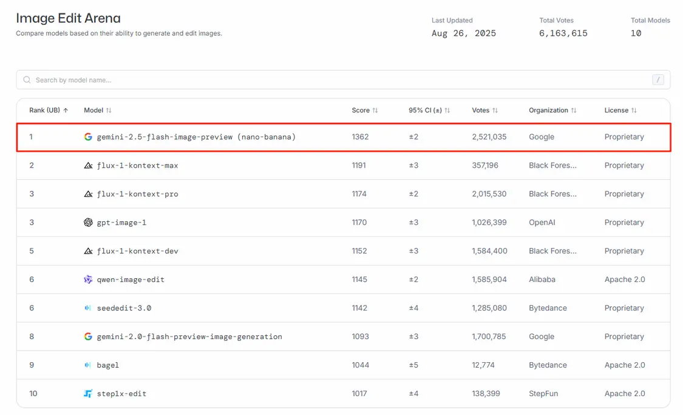Screen dimensions: 683x415
Task: Open the gemini-2.0-flash-preview-image-generation model entry
Action: click(x=189, y=337)
